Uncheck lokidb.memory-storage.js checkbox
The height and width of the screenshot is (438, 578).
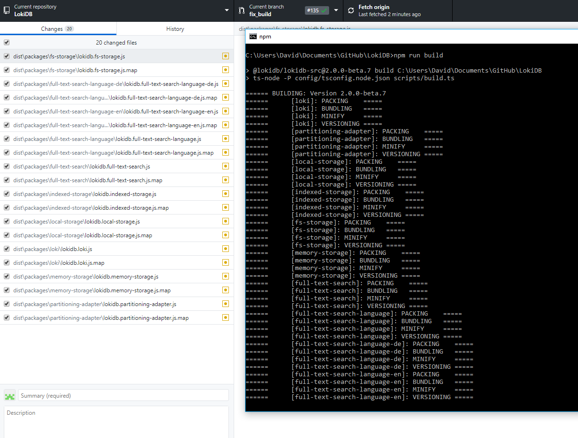tap(7, 276)
